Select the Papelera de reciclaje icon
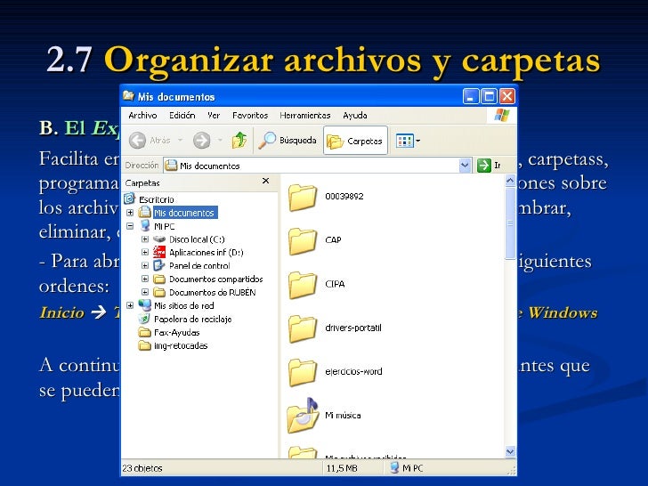648x486 pixels. (x=144, y=319)
